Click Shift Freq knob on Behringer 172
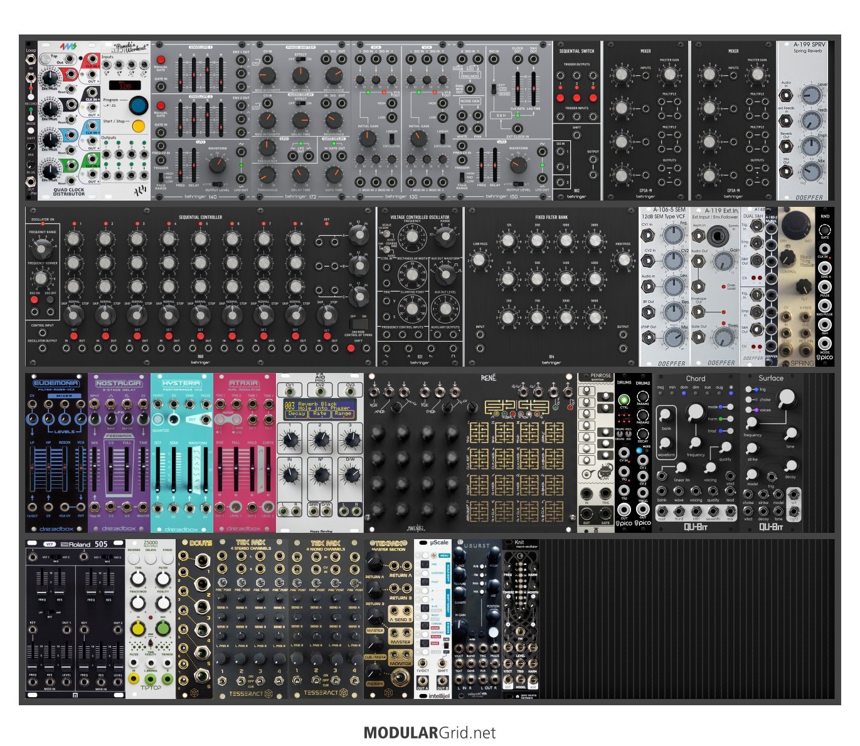Screen dimensions: 860x746 coord(300,76)
